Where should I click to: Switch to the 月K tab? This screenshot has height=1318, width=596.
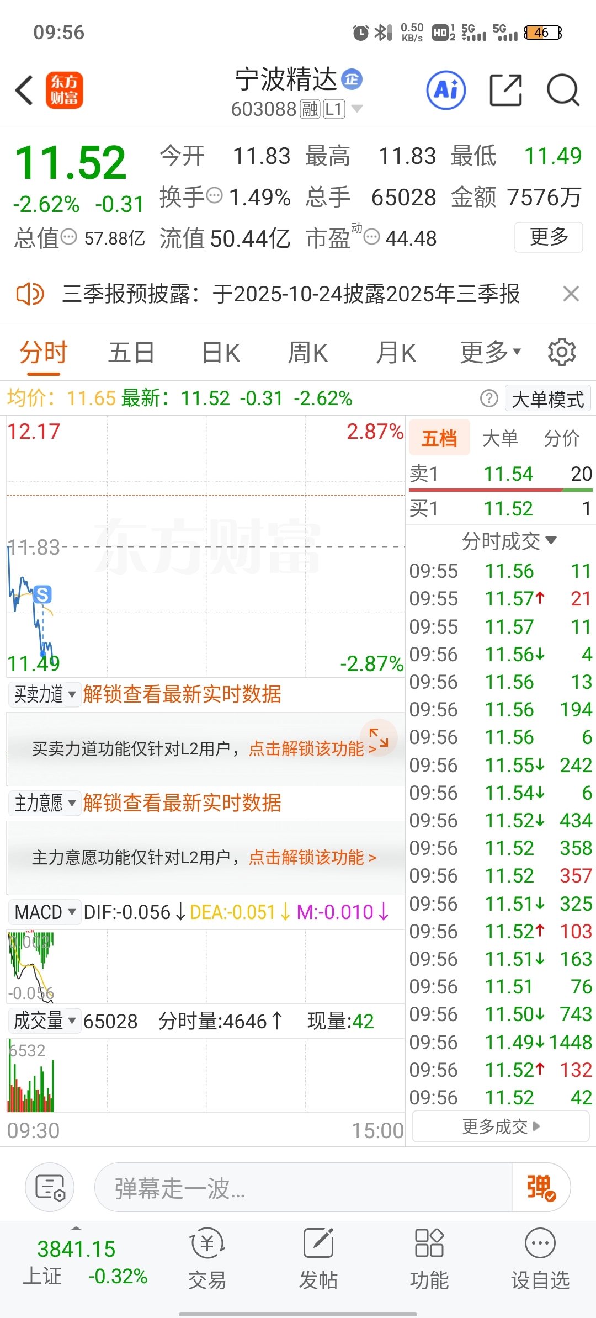[x=396, y=353]
